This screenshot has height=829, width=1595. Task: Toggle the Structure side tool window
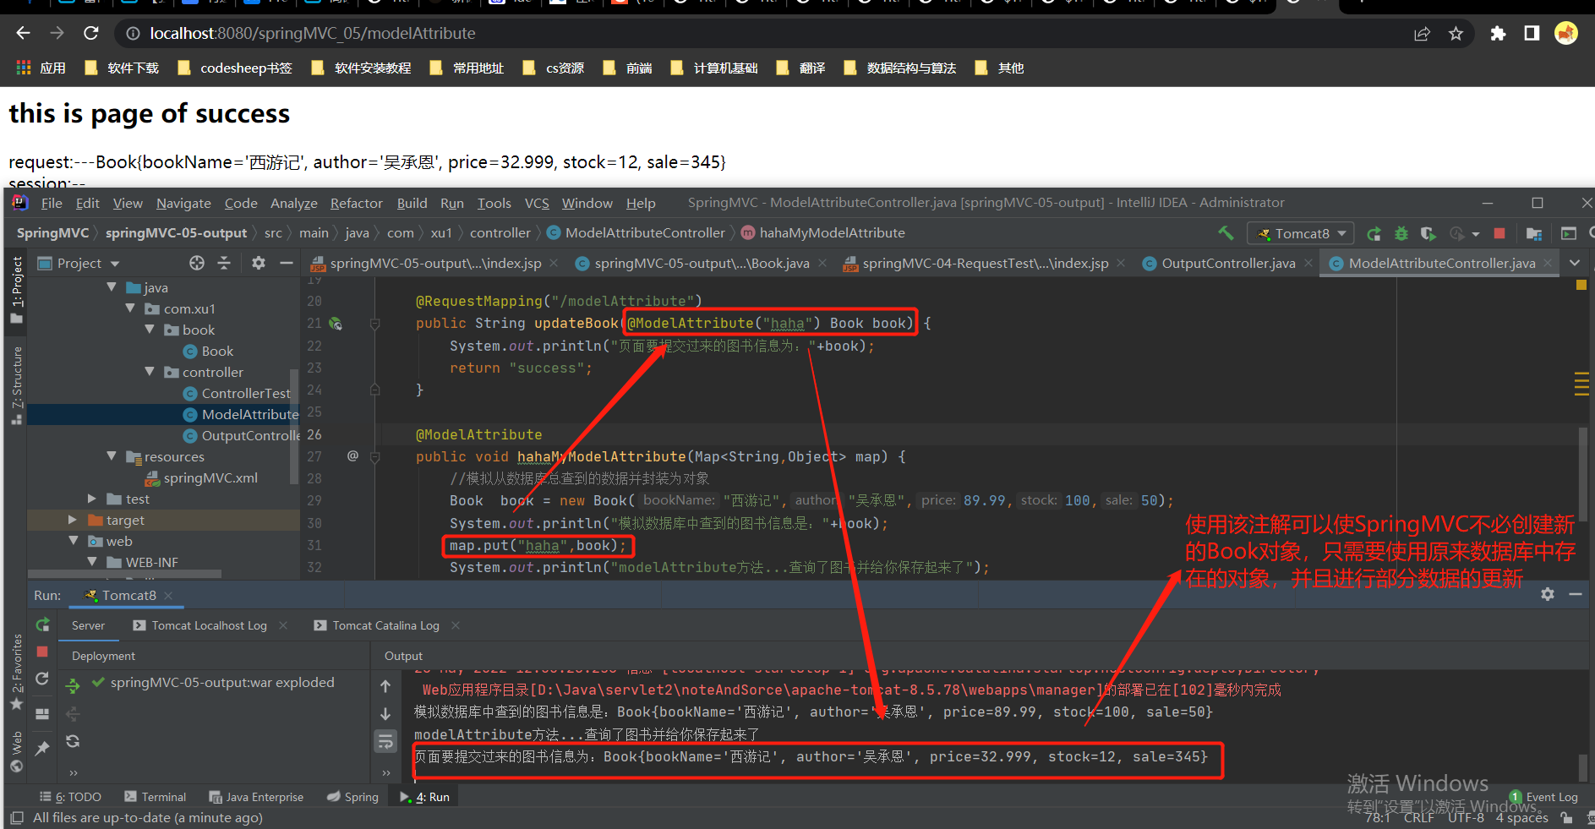point(17,385)
